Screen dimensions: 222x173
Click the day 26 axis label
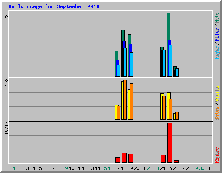click(x=176, y=168)
